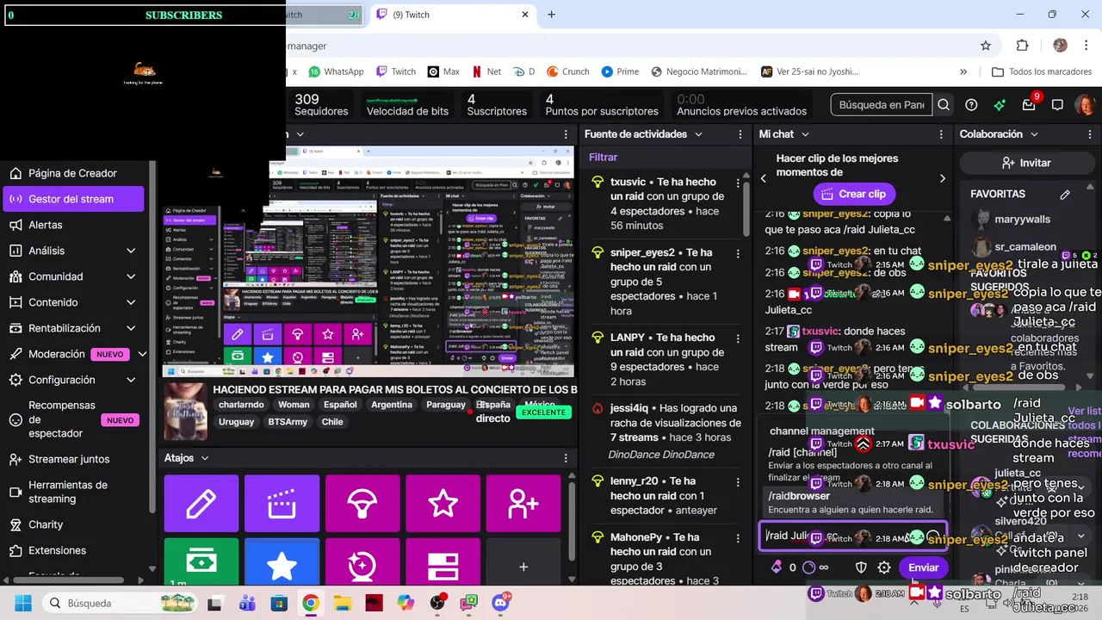Click the green banknote ad shortcut tile
This screenshot has height=620, width=1102.
click(x=201, y=561)
